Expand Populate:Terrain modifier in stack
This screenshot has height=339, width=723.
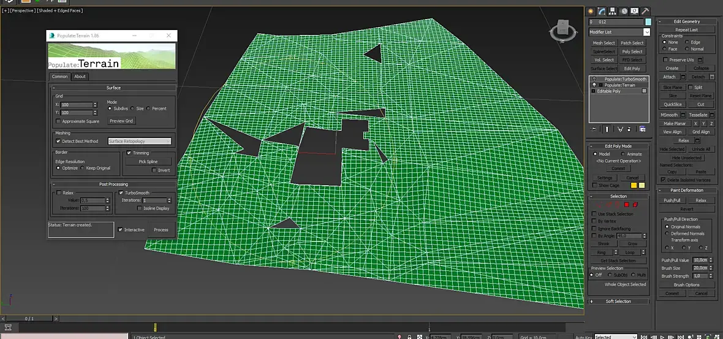click(x=600, y=85)
